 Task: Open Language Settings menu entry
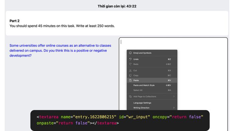point(152,103)
